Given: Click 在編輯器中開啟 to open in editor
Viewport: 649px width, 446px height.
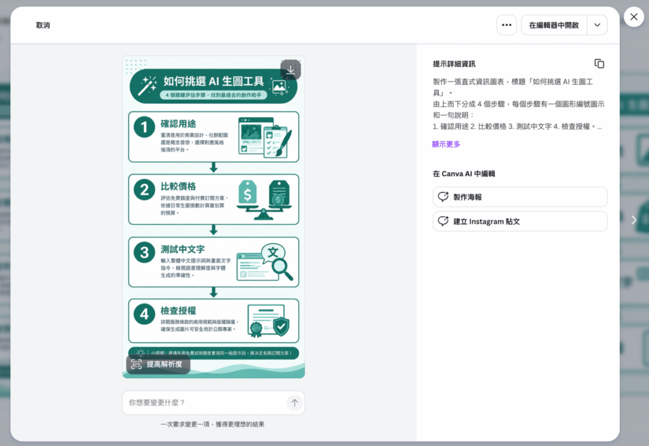Looking at the screenshot, I should click(x=554, y=25).
